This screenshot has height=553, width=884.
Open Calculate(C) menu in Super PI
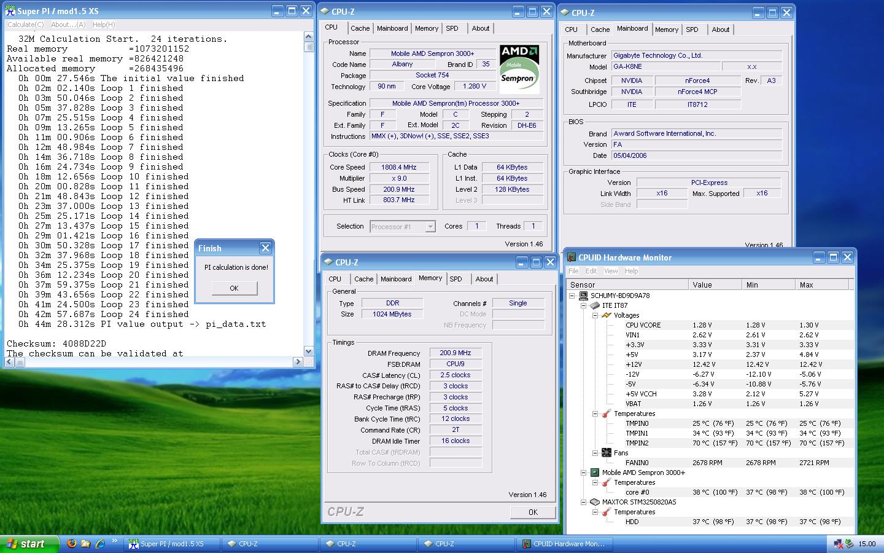[25, 25]
